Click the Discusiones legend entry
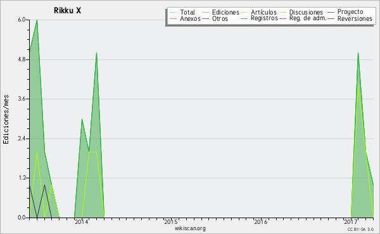This screenshot has width=380, height=234. point(301,12)
